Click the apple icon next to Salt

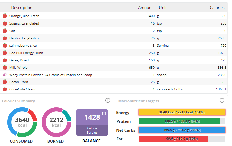coord(5,31)
